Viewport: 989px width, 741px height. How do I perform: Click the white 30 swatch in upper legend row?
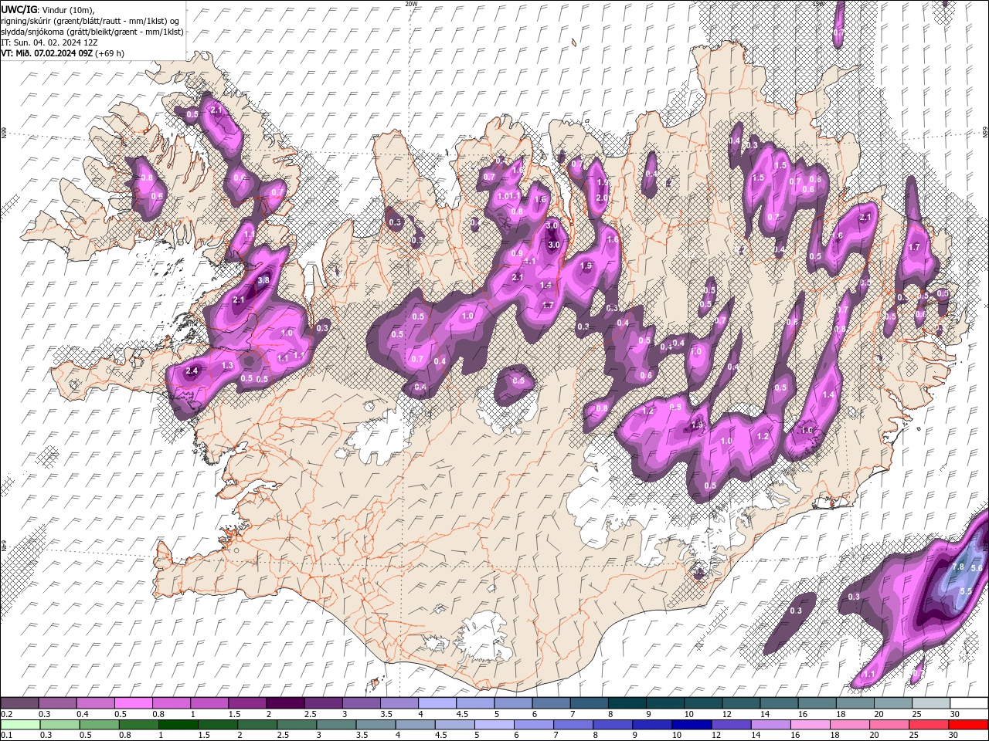[x=968, y=703]
